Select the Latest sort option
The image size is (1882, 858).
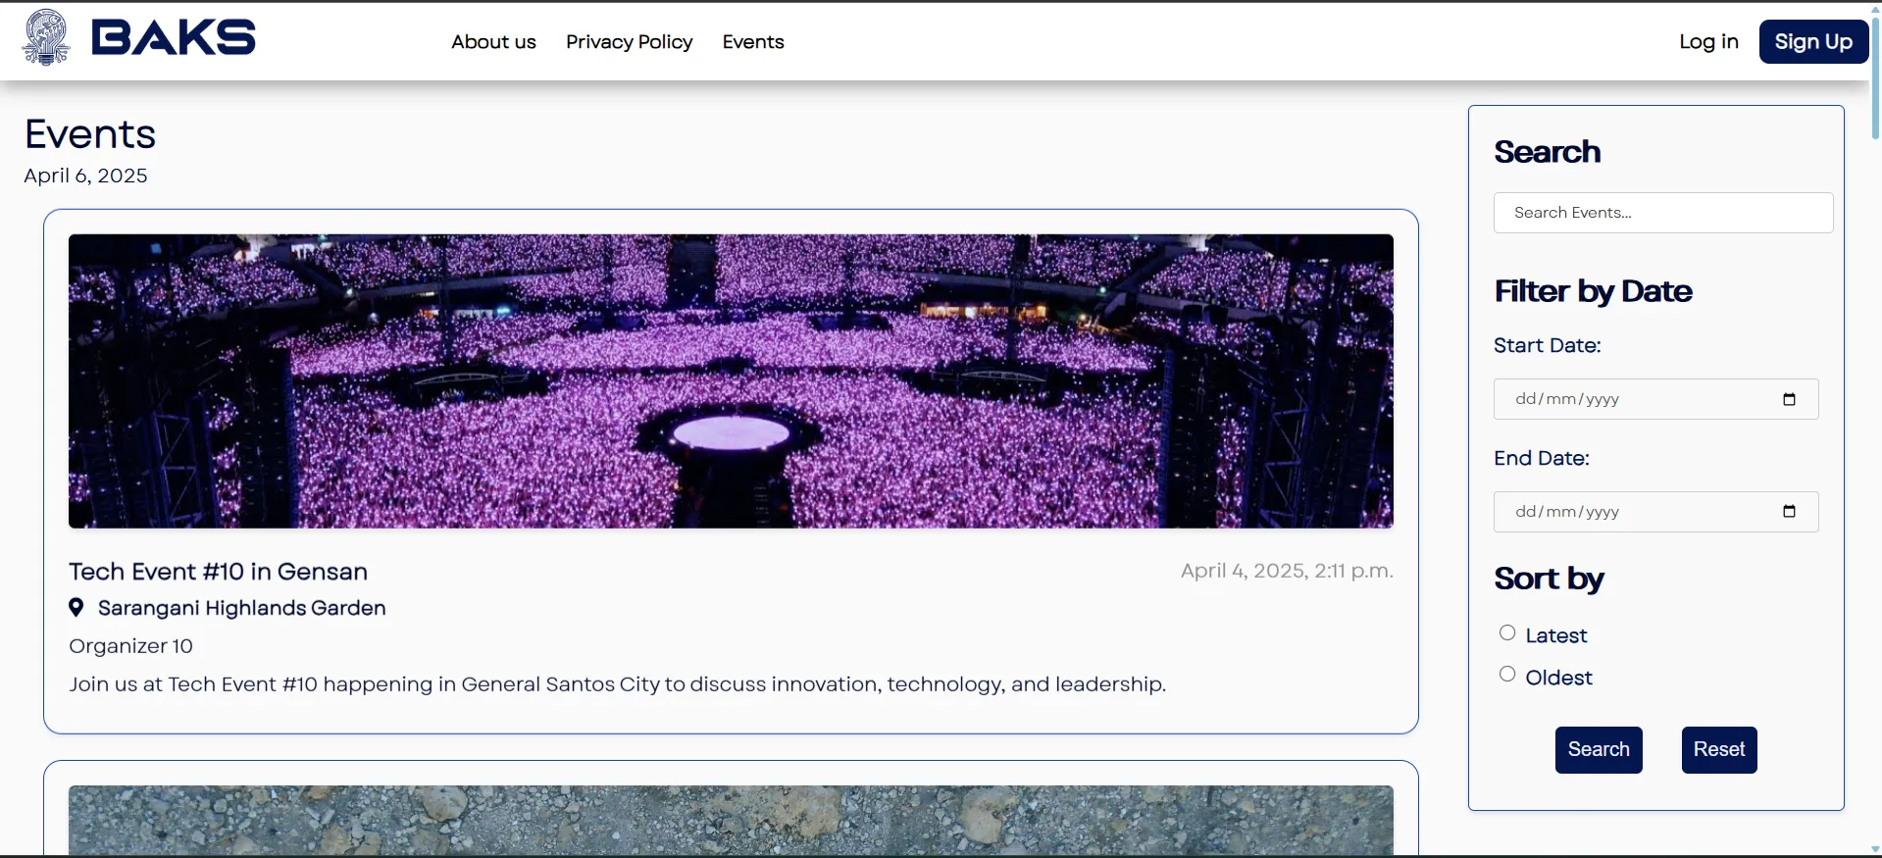tap(1507, 633)
